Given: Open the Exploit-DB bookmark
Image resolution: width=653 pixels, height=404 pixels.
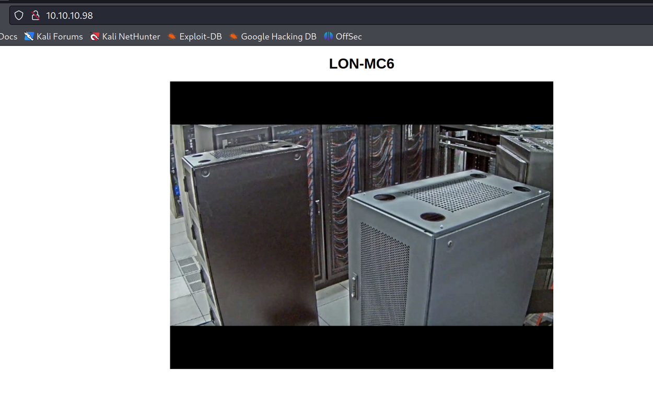Looking at the screenshot, I should coord(195,37).
